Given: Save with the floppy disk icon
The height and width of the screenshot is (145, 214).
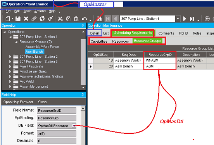Looking at the screenshot, I should coord(18,19).
